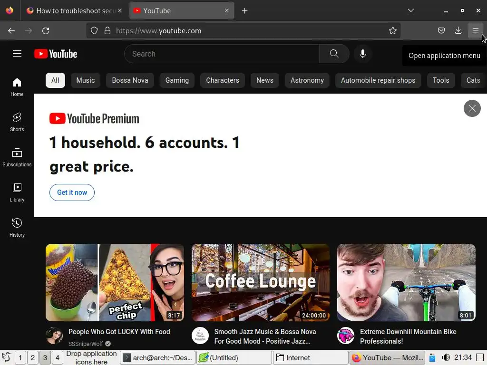
Task: Go back with the browser back arrow
Action: click(11, 31)
